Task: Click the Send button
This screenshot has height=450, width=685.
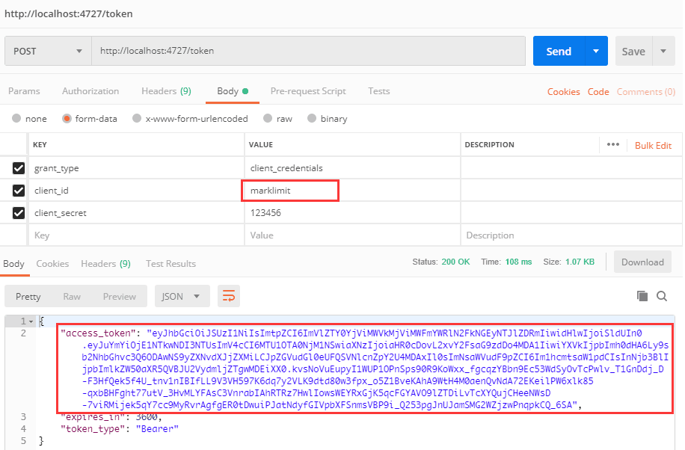Action: [x=559, y=51]
